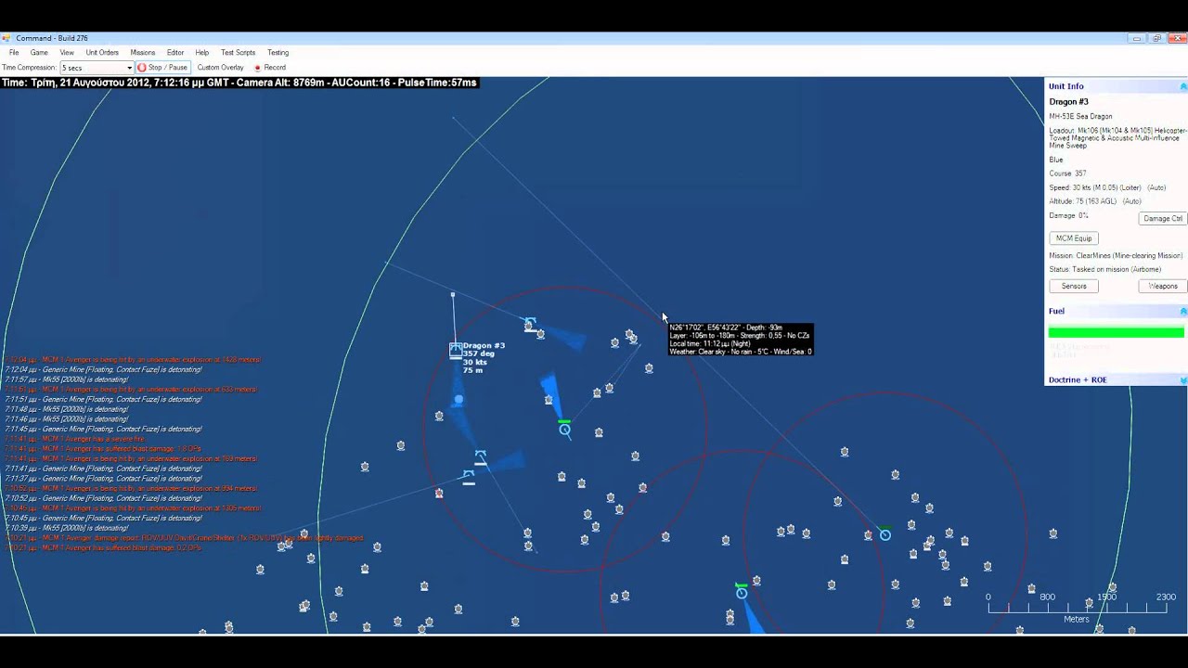Click the Command application icon in title bar
The image size is (1188, 668).
coord(6,38)
